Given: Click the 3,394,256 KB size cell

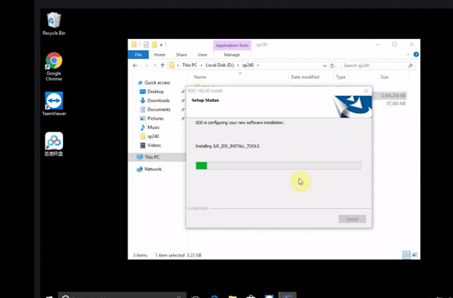Looking at the screenshot, I should [393, 96].
